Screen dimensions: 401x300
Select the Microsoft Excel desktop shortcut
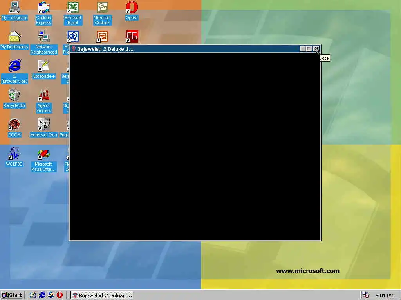pos(73,13)
